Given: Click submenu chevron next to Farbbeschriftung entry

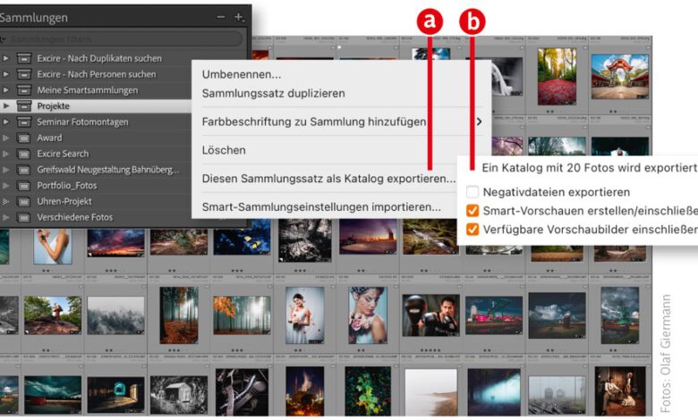Looking at the screenshot, I should coord(479,122).
